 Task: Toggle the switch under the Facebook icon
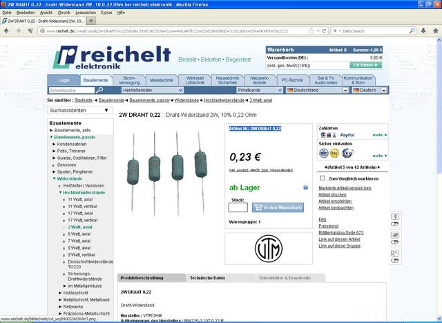click(x=395, y=225)
